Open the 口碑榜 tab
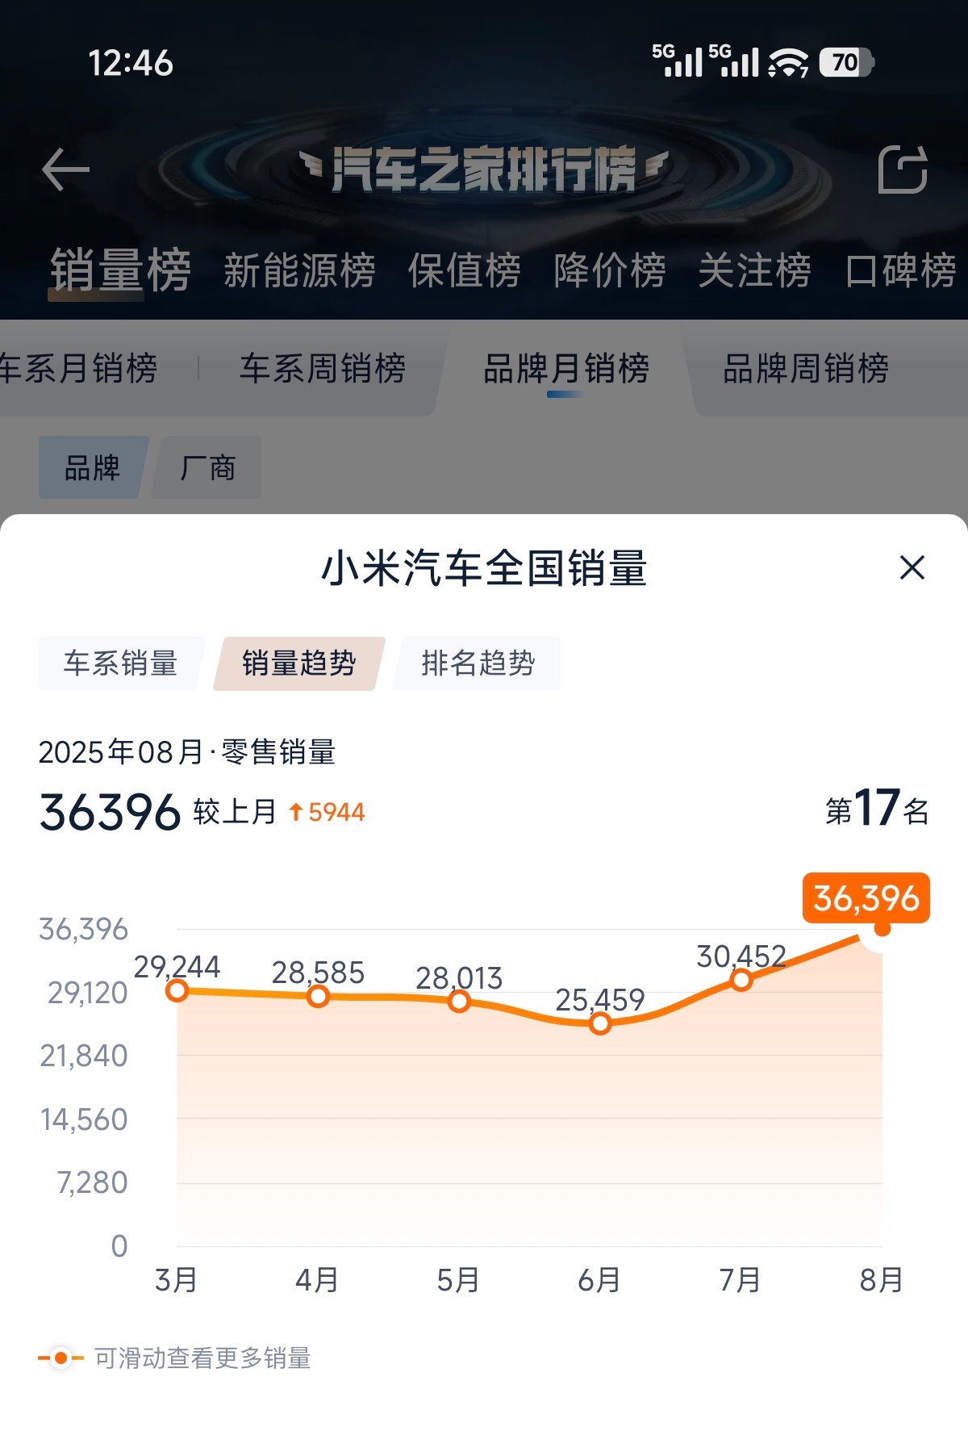The image size is (968, 1431). tap(900, 270)
